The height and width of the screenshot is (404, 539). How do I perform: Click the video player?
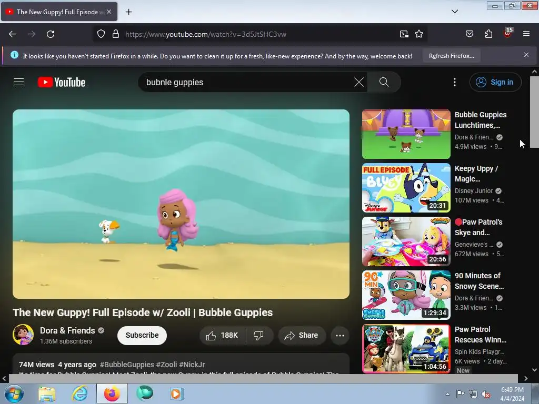[x=181, y=204]
